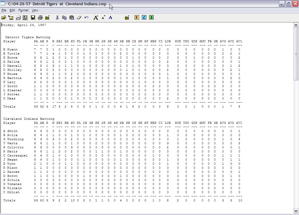
Task: Click player name 'G Woodling'
Action: [13, 139]
